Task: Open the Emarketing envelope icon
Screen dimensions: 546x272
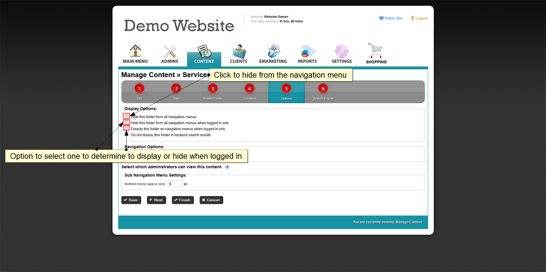Action: [273, 51]
